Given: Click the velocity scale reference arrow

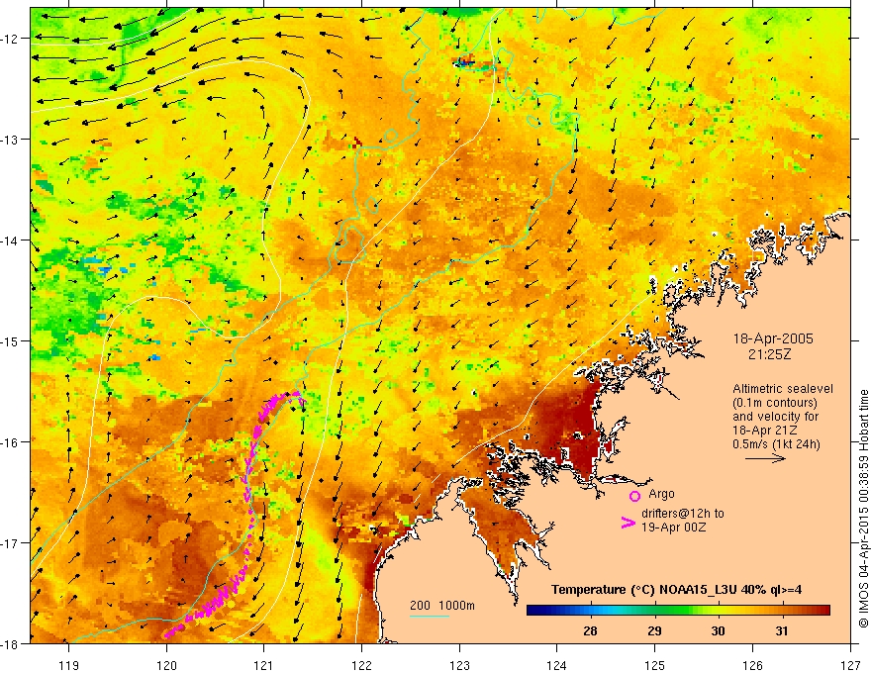Looking at the screenshot, I should (x=765, y=458).
